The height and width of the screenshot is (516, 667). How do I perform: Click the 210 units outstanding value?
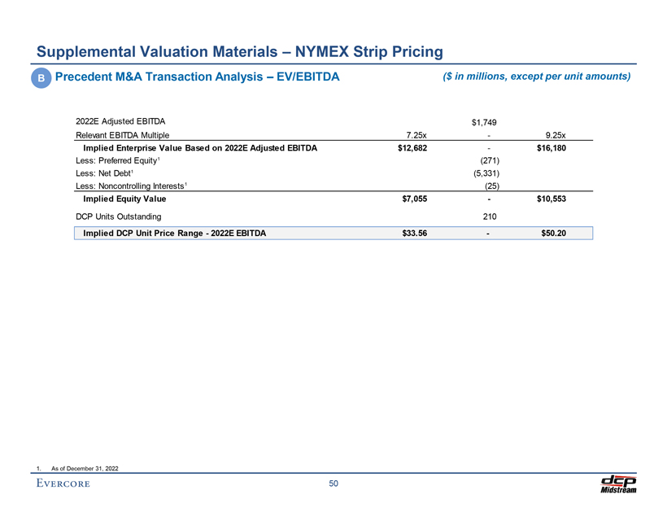tap(487, 216)
